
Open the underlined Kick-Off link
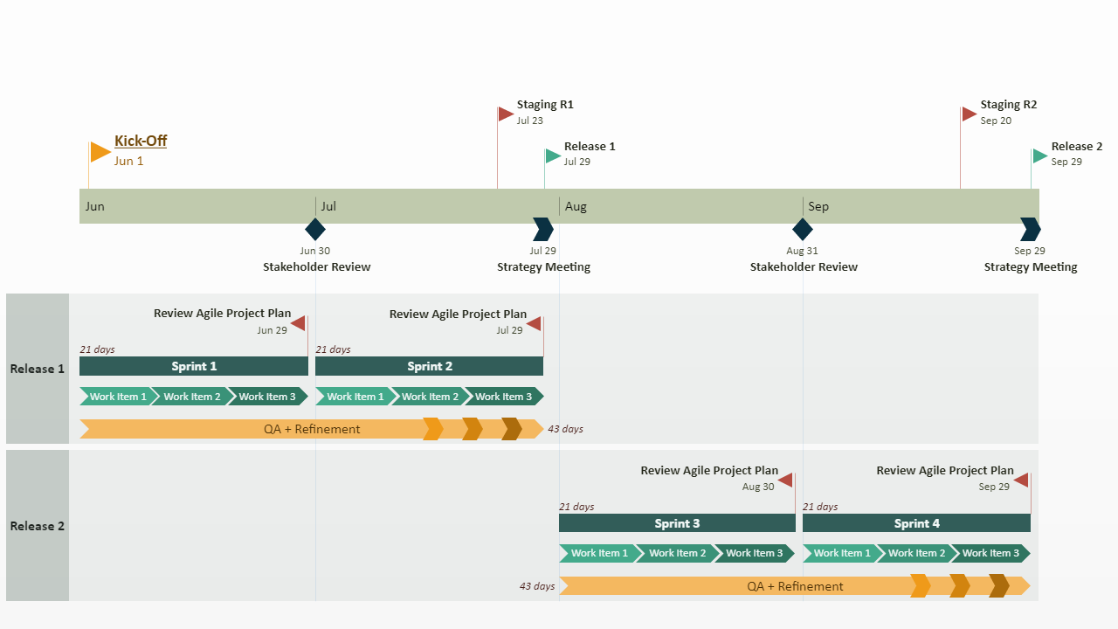(x=141, y=141)
